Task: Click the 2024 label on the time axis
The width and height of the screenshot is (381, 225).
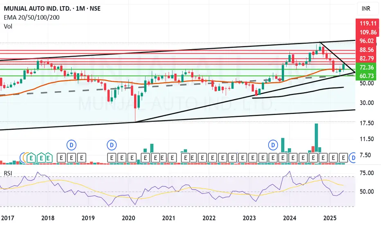Action: 290,218
